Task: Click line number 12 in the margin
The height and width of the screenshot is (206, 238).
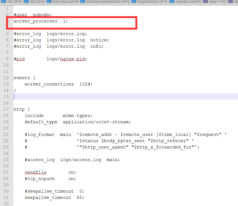Action: coord(6,78)
